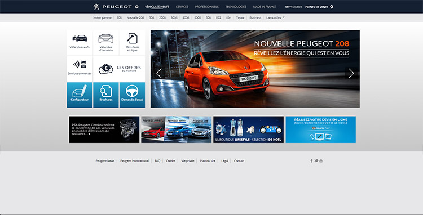Click Notre gamme in the model bar
Screen dimensions: 423x215
pyautogui.click(x=103, y=18)
